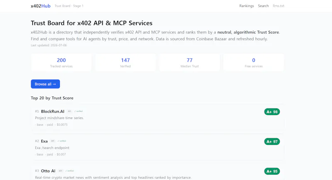Screen dimensions: 332x180
Task: Click the 'Trust Board - Stage 1' text
Action: pos(69,6)
